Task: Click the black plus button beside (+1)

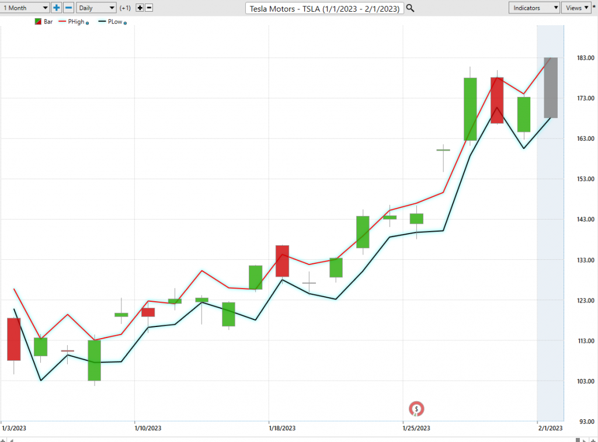Action: [140, 8]
